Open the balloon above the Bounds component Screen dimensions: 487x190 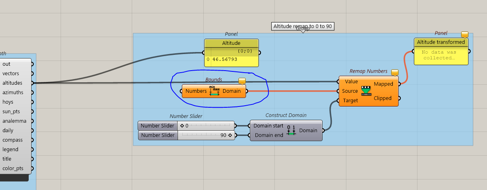[242, 81]
